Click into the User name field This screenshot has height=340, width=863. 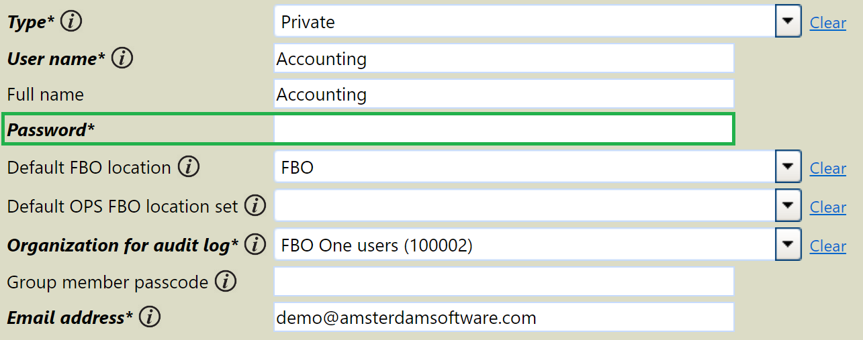click(504, 58)
